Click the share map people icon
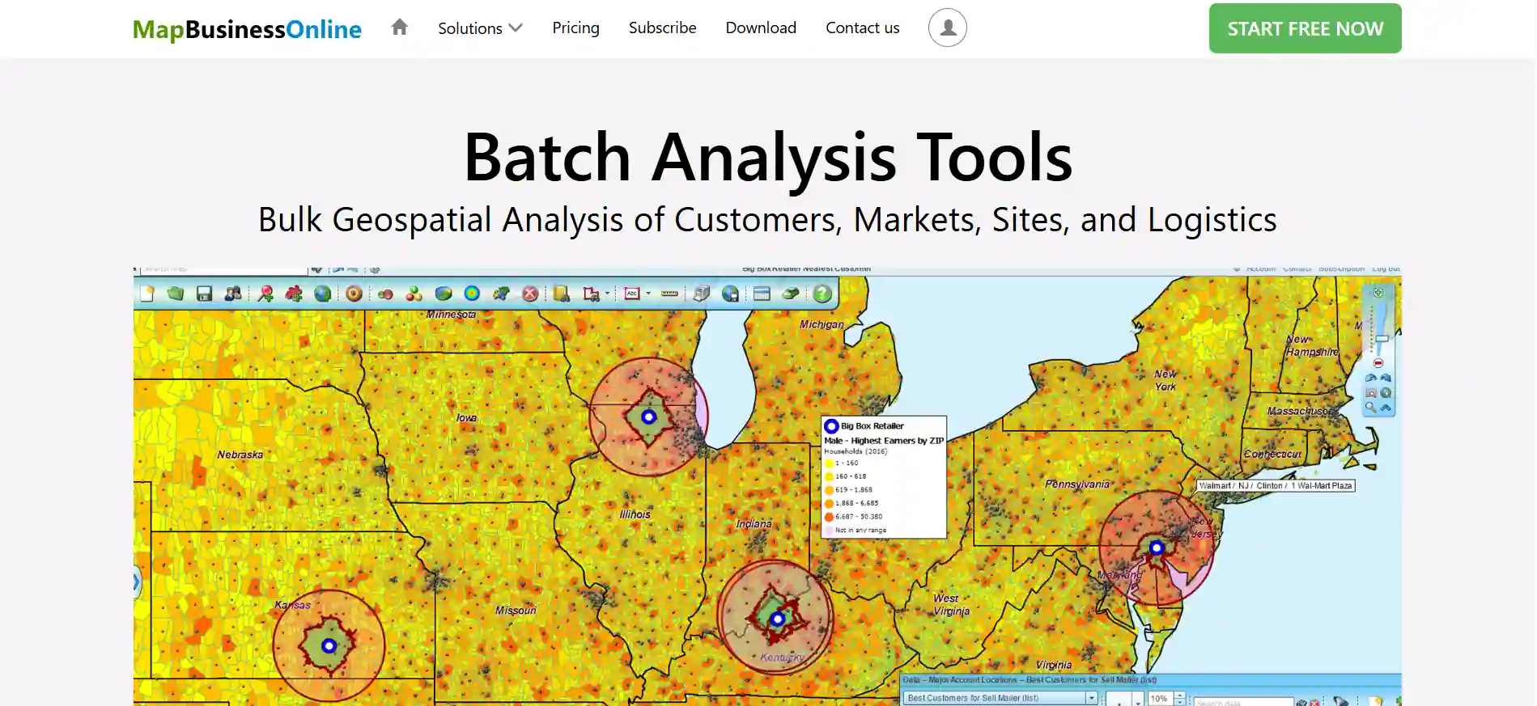The image size is (1537, 706). (x=233, y=294)
